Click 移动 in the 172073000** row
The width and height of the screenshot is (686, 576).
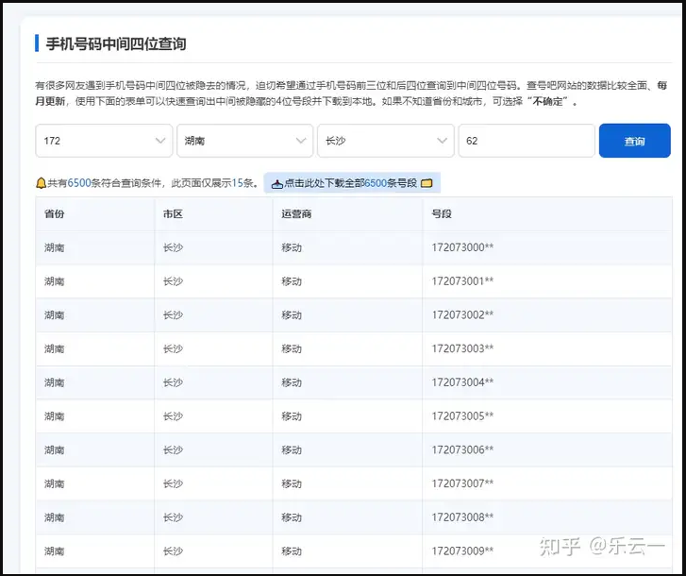(292, 247)
